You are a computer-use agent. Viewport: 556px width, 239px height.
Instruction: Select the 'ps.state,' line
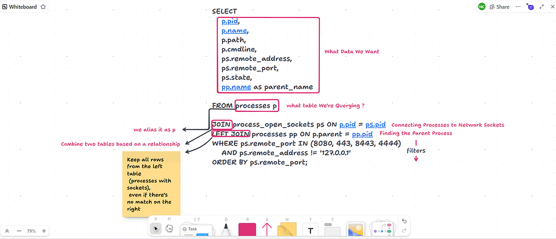pos(237,77)
